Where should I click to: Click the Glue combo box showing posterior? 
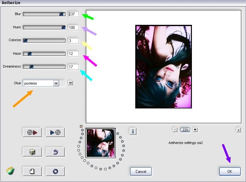tap(41, 83)
